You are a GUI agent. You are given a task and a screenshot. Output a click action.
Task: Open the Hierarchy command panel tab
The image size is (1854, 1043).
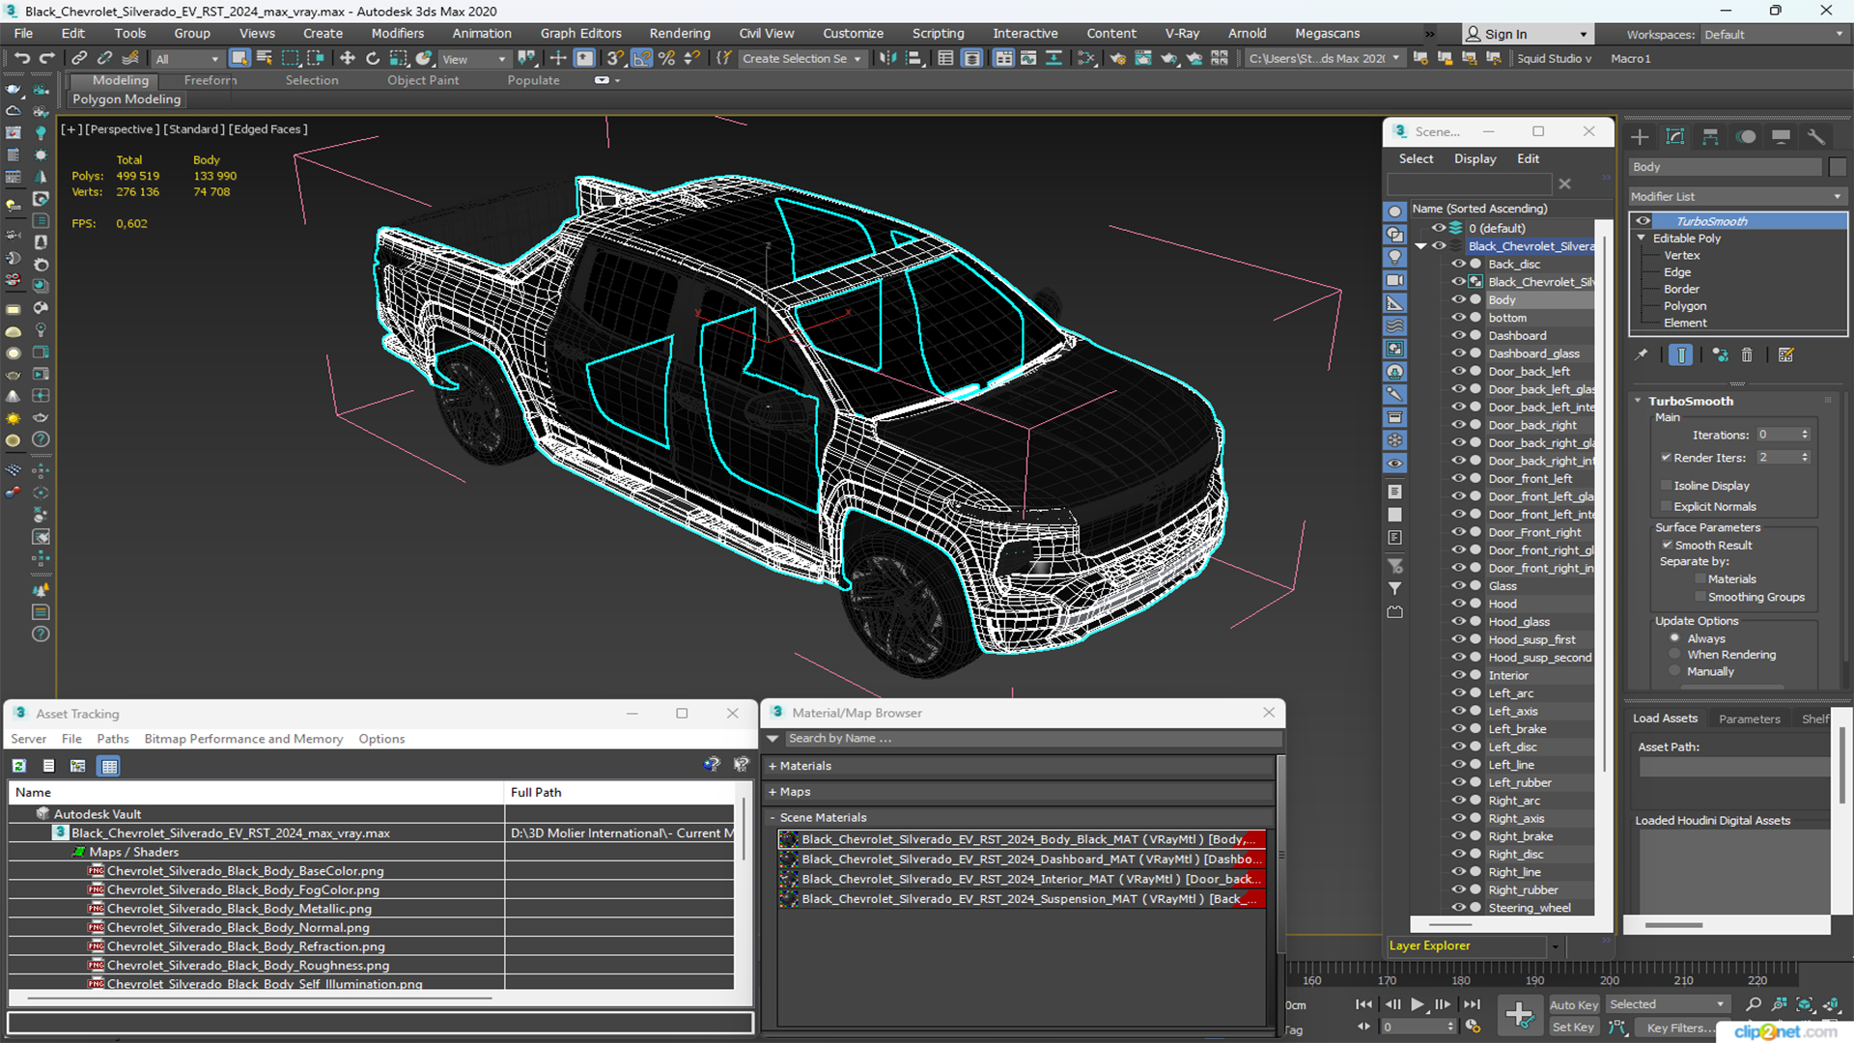point(1710,137)
